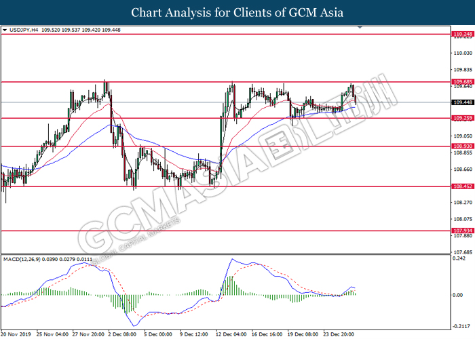Click the 109.835 price axis value
This screenshot has width=475, height=339.
(x=463, y=70)
